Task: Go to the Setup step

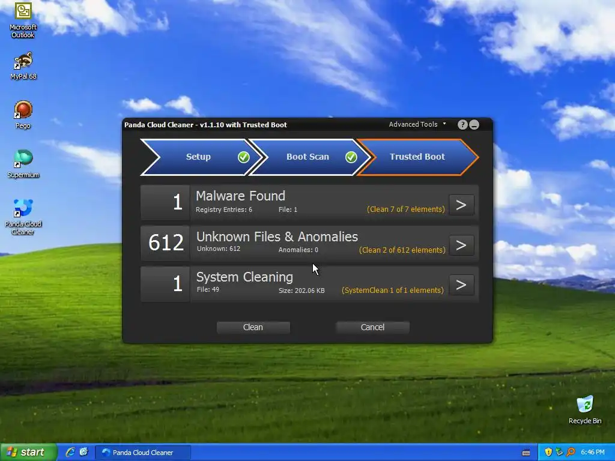Action: [x=199, y=157]
